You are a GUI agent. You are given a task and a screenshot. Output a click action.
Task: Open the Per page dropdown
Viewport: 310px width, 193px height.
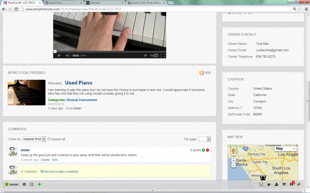coord(205,139)
